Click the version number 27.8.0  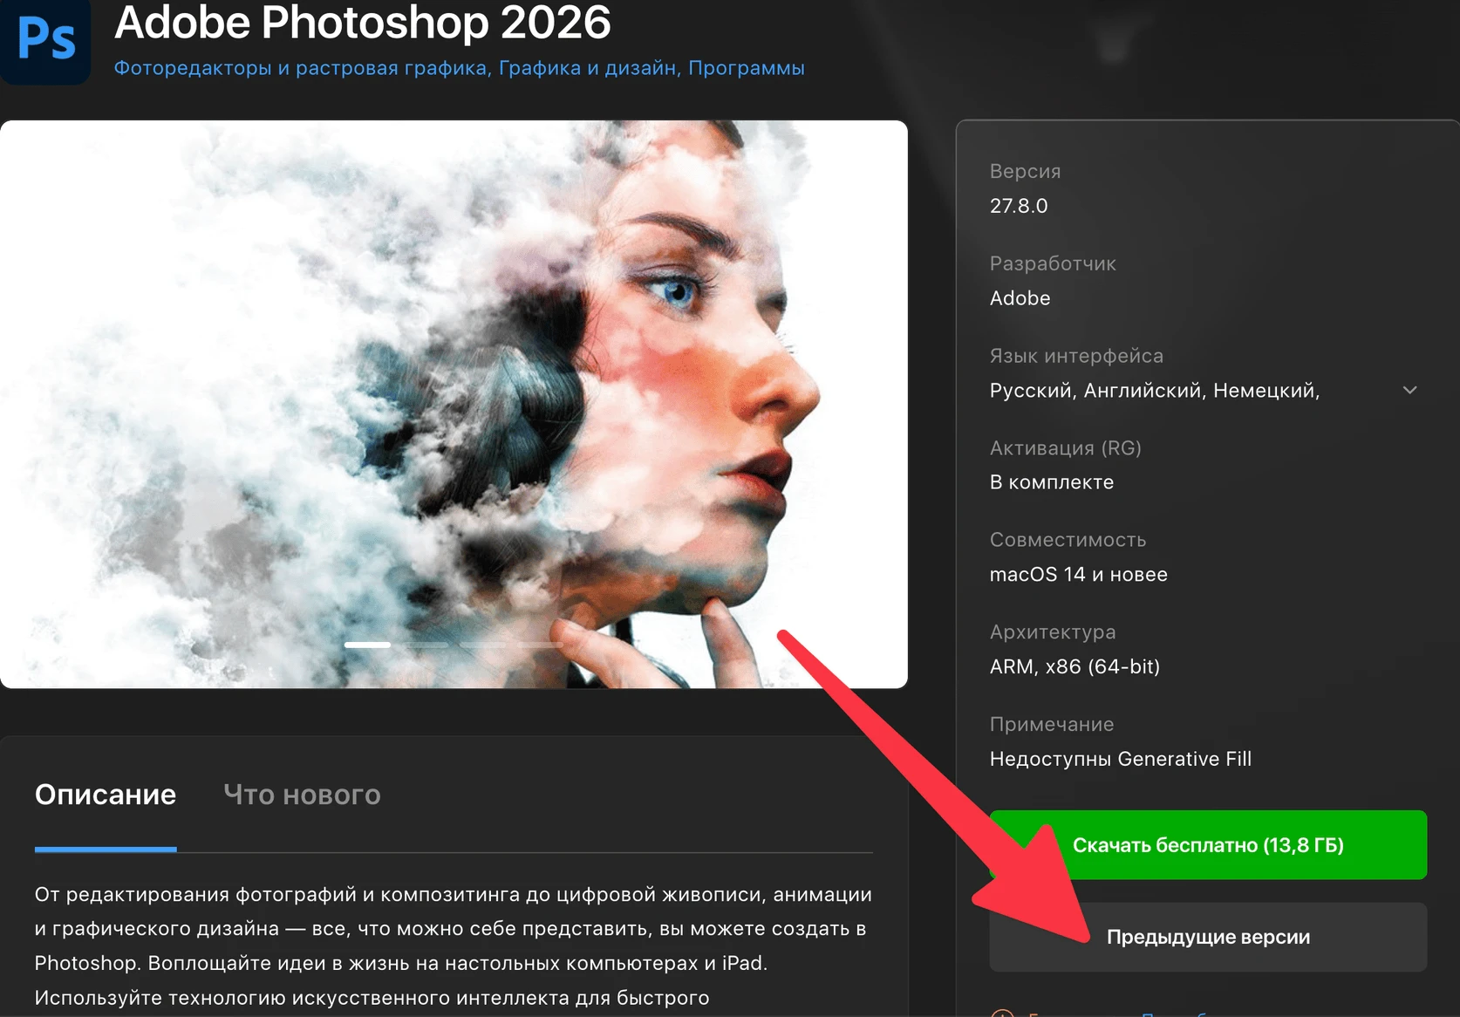[x=1019, y=206]
